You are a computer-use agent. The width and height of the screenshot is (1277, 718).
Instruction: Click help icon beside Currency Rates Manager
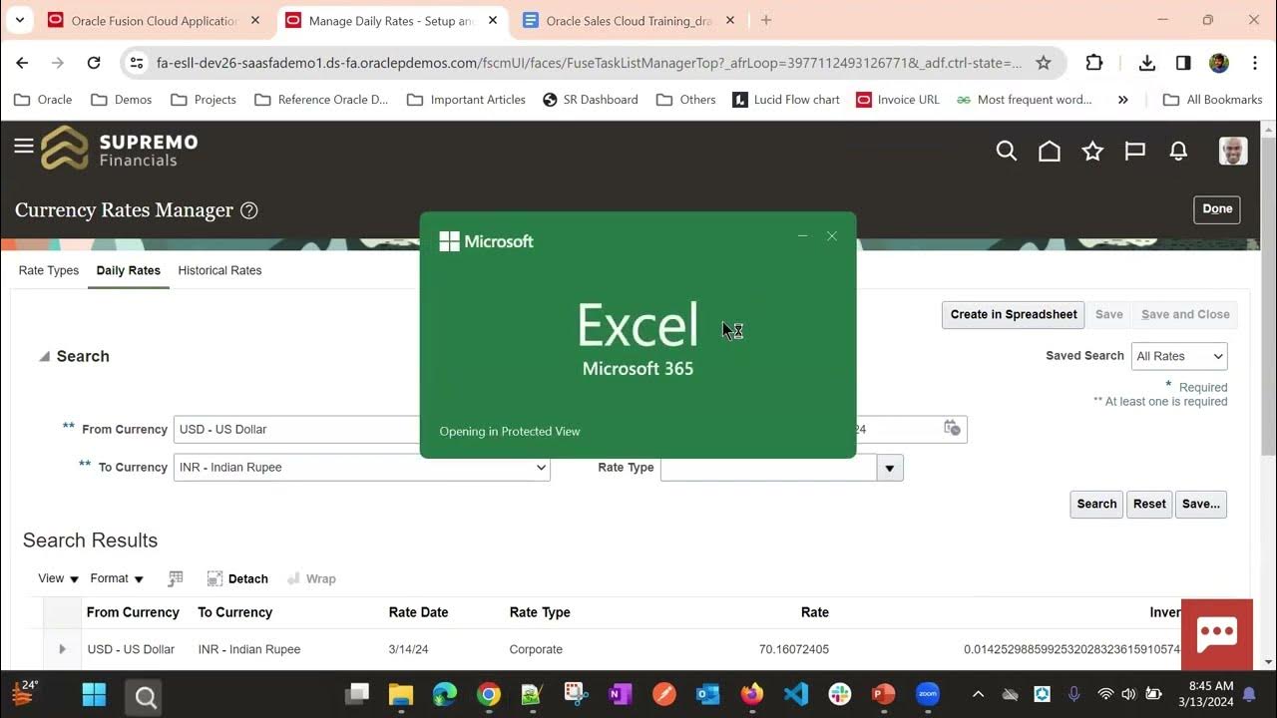[249, 210]
